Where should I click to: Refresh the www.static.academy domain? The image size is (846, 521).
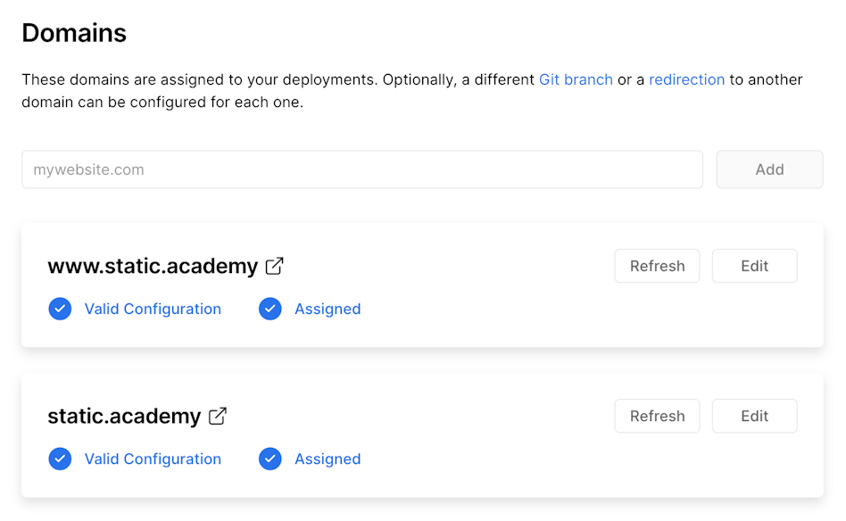coord(657,265)
